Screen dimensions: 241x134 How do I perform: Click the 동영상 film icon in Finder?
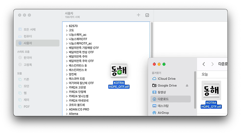(154, 92)
